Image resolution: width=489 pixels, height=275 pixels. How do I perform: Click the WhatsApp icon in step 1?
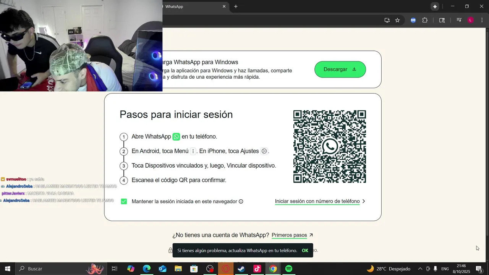click(176, 137)
